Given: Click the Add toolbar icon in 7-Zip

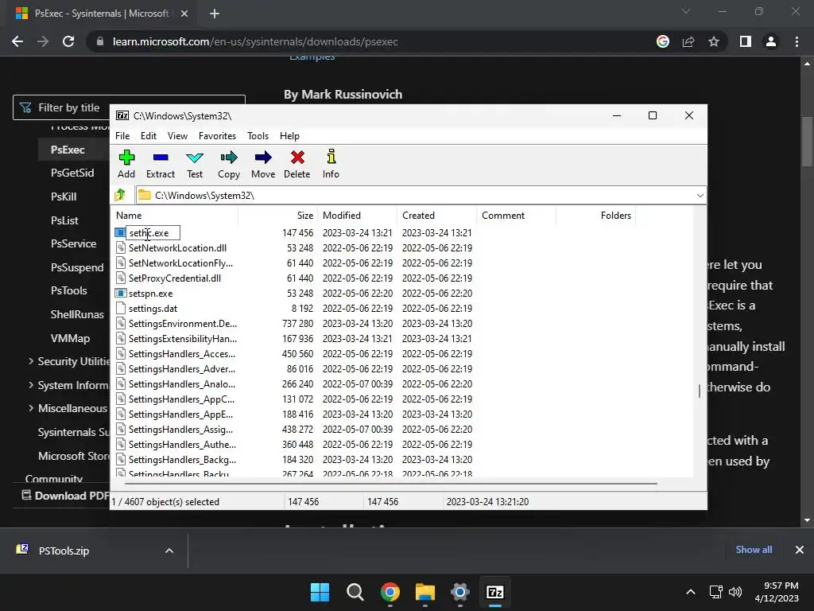Looking at the screenshot, I should [x=126, y=158].
